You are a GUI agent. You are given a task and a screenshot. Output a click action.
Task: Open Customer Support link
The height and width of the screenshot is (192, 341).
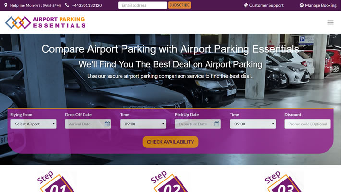[x=266, y=5]
